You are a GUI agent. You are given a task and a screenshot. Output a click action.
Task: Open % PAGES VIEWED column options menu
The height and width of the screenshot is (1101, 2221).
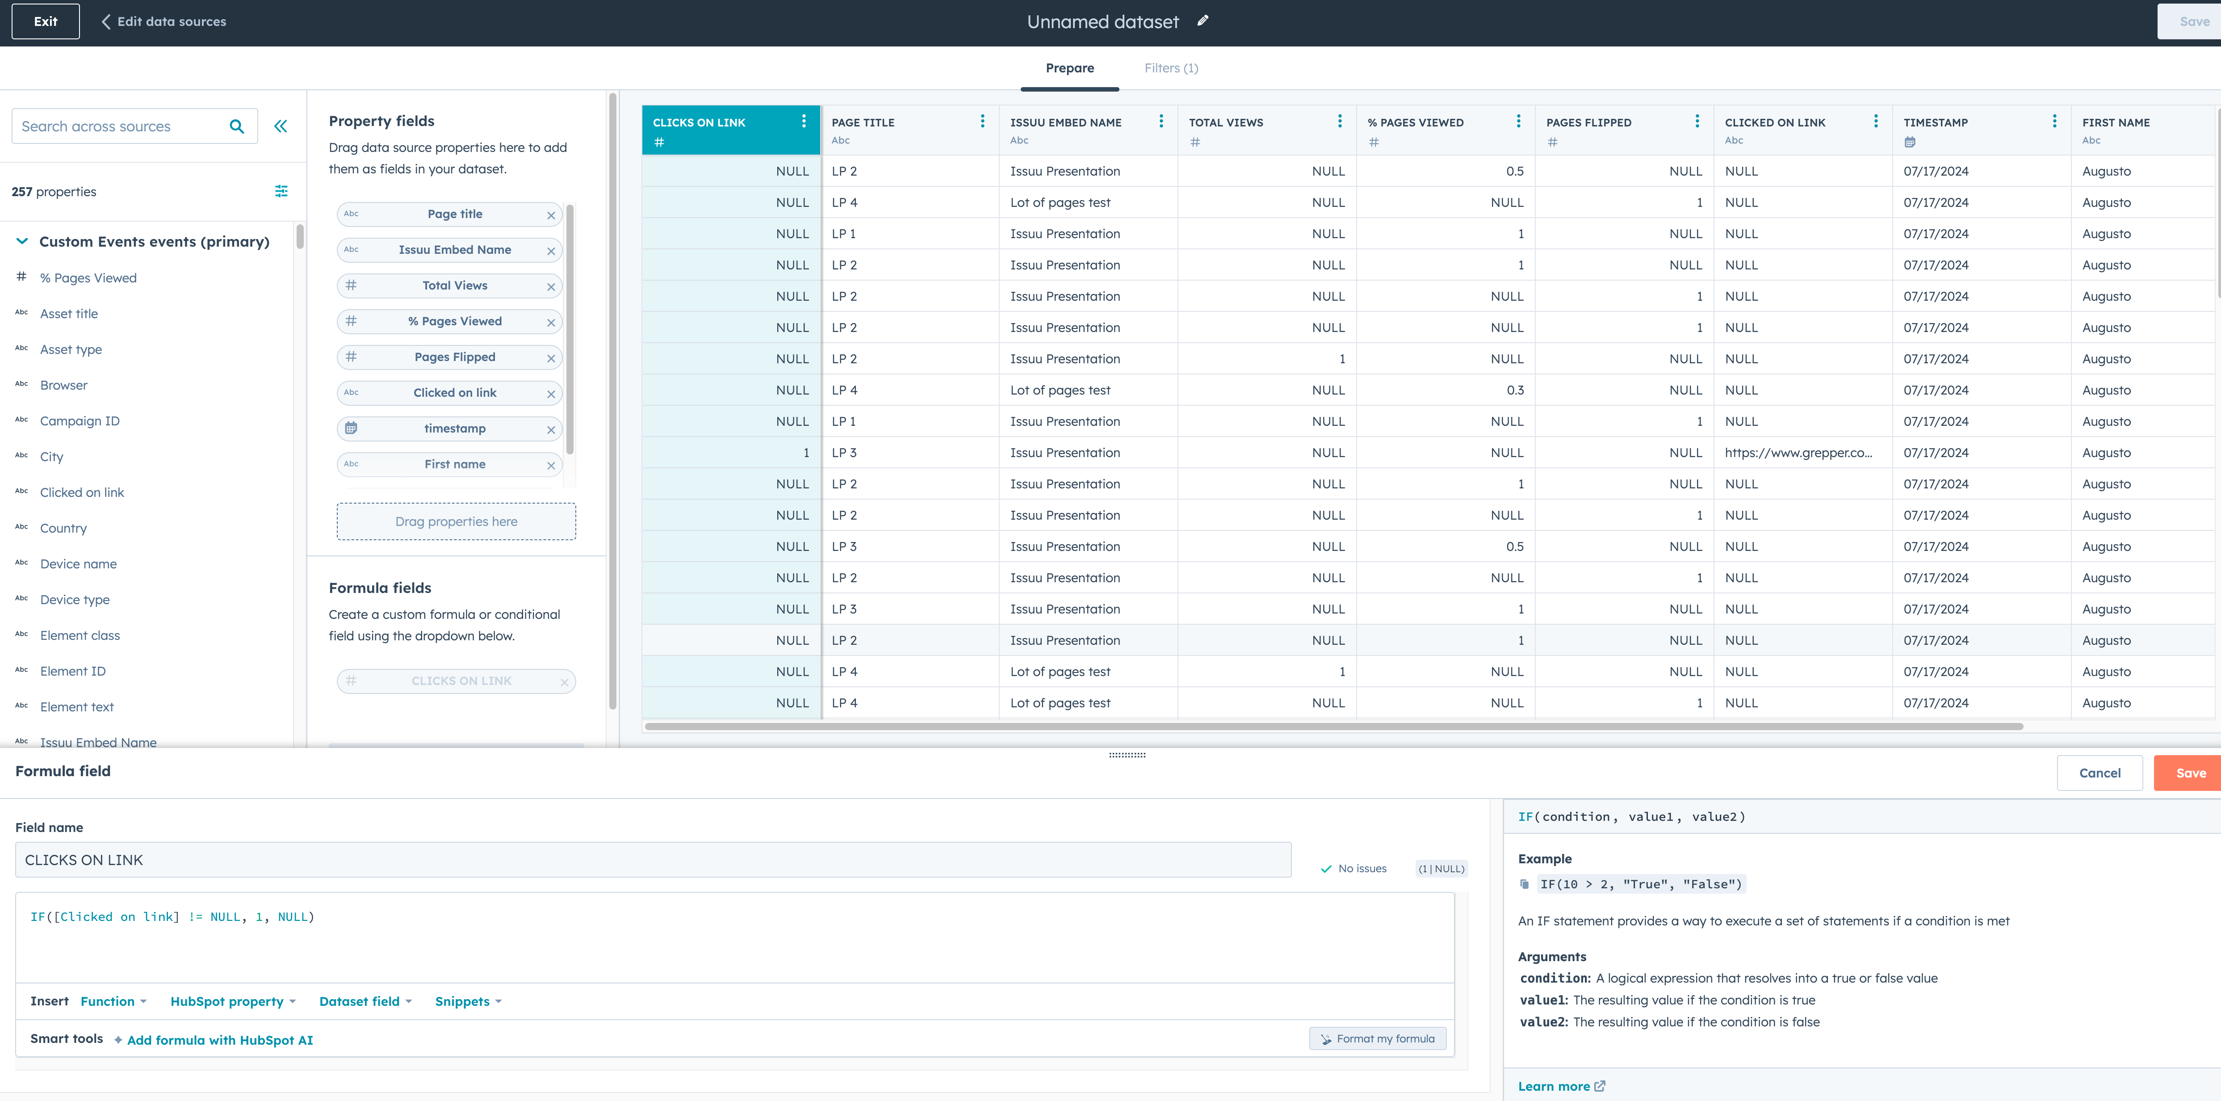point(1518,122)
